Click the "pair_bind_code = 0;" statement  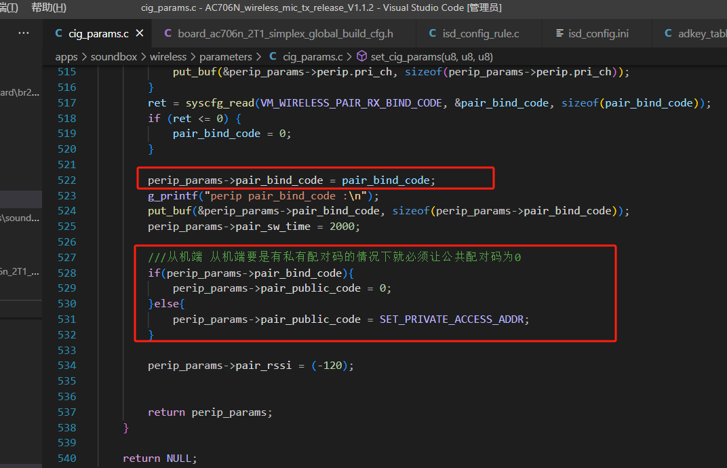tap(232, 134)
